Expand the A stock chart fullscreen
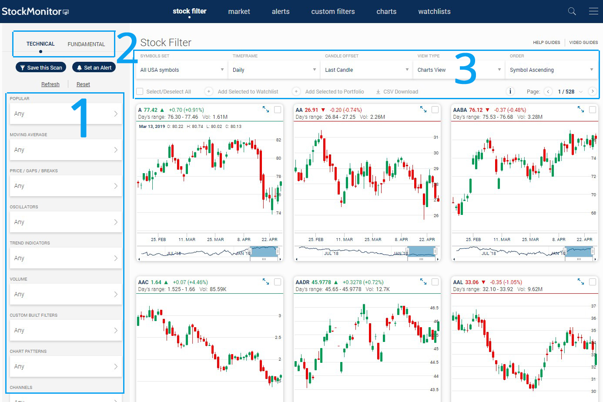This screenshot has height=402, width=603. [x=266, y=110]
